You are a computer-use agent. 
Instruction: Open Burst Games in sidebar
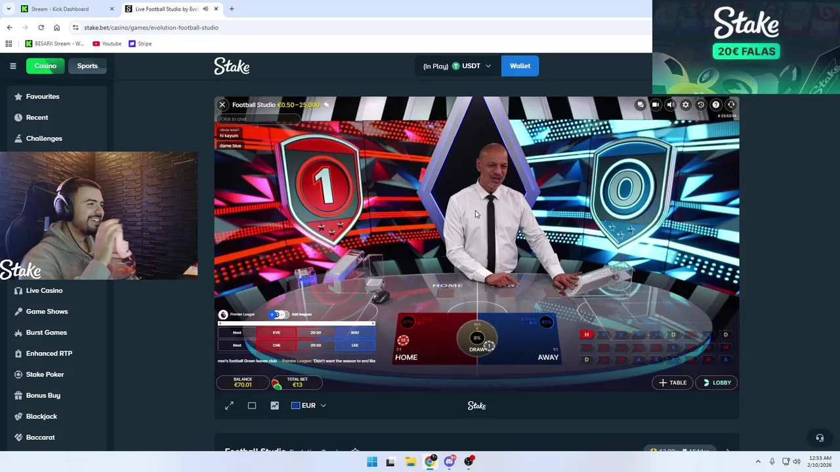point(46,332)
